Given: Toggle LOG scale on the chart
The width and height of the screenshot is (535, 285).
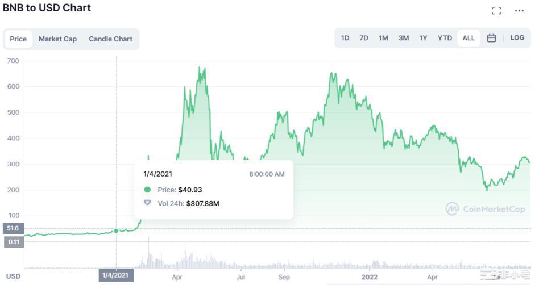Looking at the screenshot, I should [x=517, y=38].
